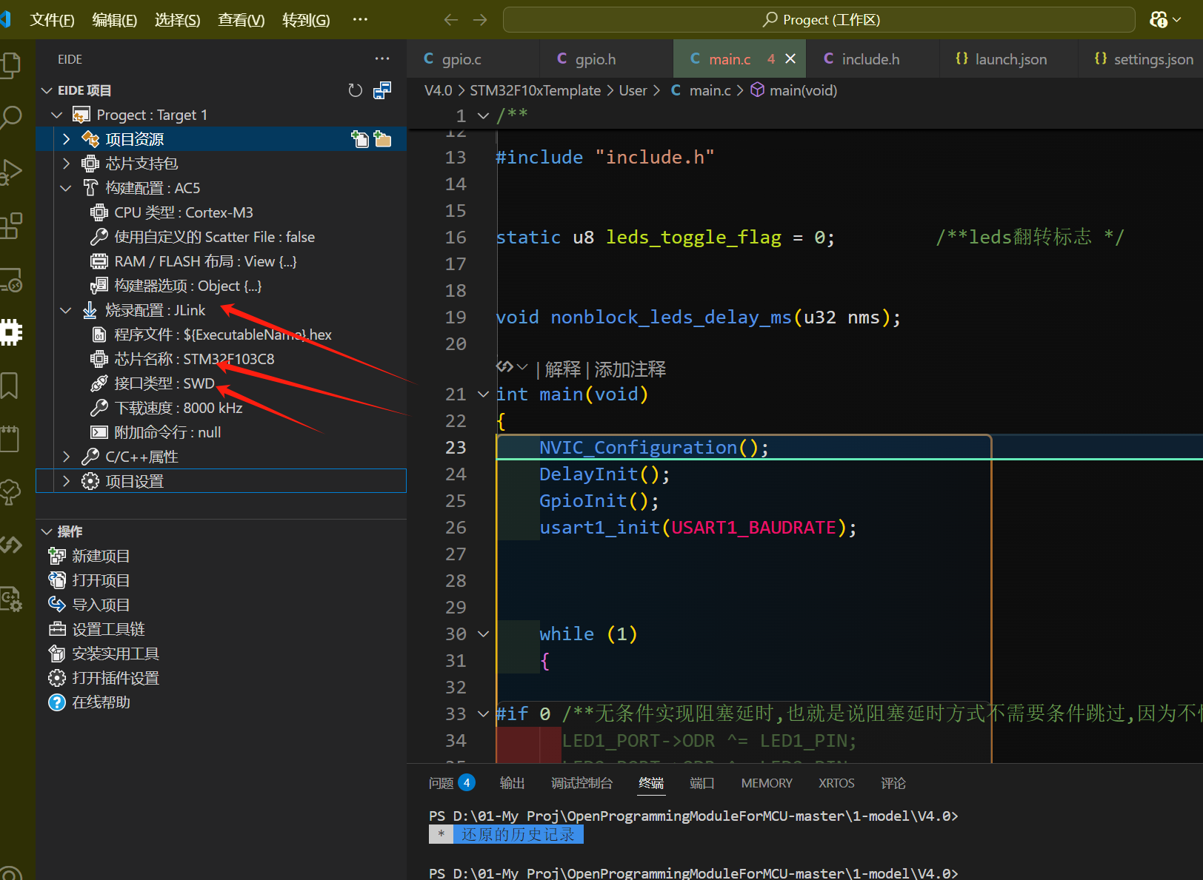The height and width of the screenshot is (880, 1203).
Task: Open the Run and Debug view
Action: tap(12, 172)
